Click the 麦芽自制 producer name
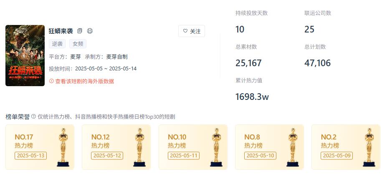 click(117, 57)
